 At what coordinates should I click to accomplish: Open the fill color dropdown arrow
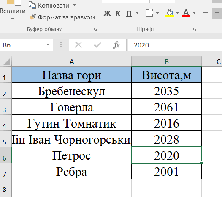pos(178,13)
